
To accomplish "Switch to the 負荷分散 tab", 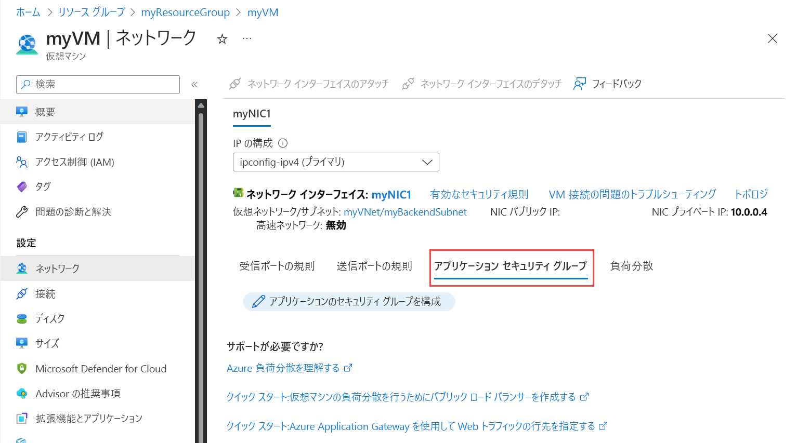I will 631,266.
